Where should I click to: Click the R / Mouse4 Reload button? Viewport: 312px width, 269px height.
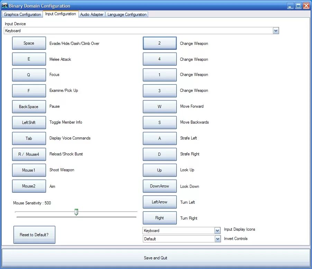(29, 154)
